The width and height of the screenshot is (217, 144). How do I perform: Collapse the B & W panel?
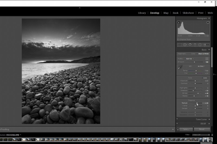coord(209,124)
